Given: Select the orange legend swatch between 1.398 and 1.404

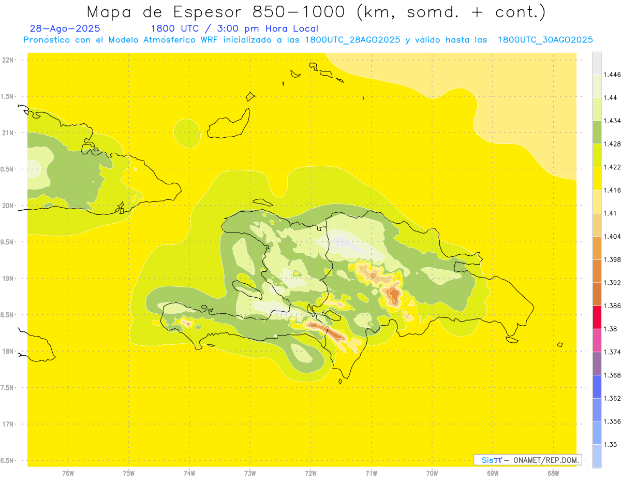Looking at the screenshot, I should [x=597, y=248].
